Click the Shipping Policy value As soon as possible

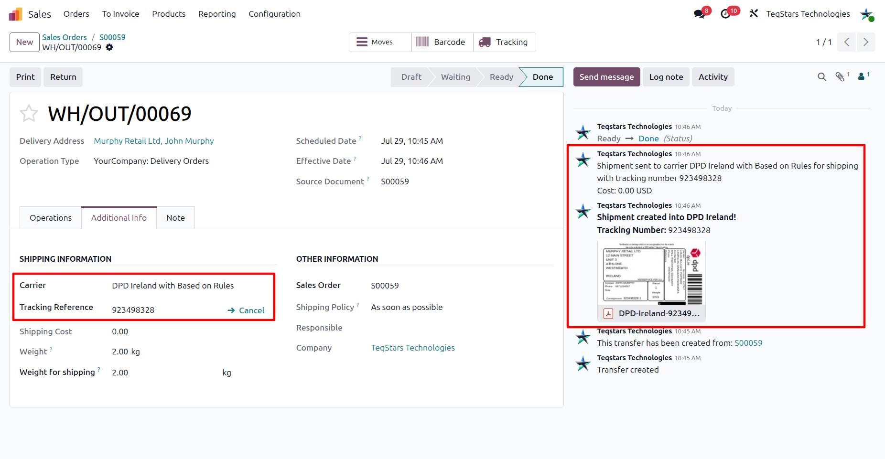click(x=407, y=307)
